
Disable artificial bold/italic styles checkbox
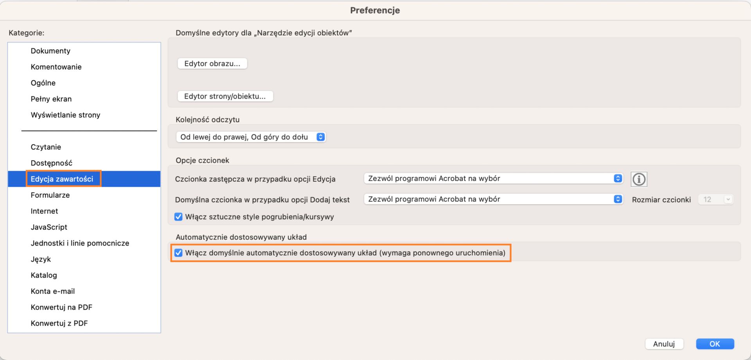tap(179, 217)
